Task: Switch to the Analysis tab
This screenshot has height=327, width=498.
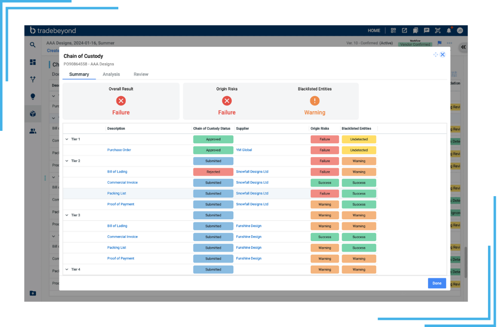Action: 111,74
